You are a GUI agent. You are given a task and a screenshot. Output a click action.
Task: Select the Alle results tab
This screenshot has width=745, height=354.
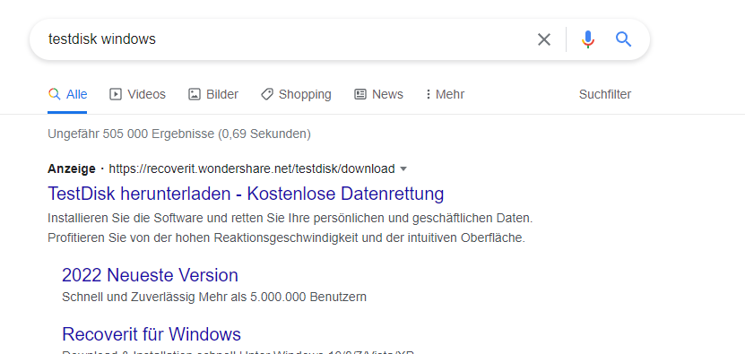(x=67, y=95)
